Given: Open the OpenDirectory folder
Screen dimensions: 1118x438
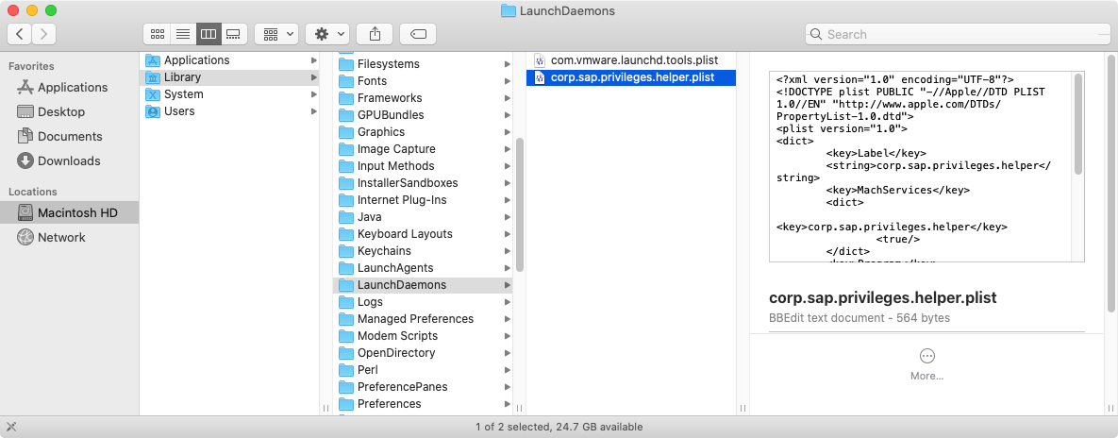Looking at the screenshot, I should click(424, 353).
